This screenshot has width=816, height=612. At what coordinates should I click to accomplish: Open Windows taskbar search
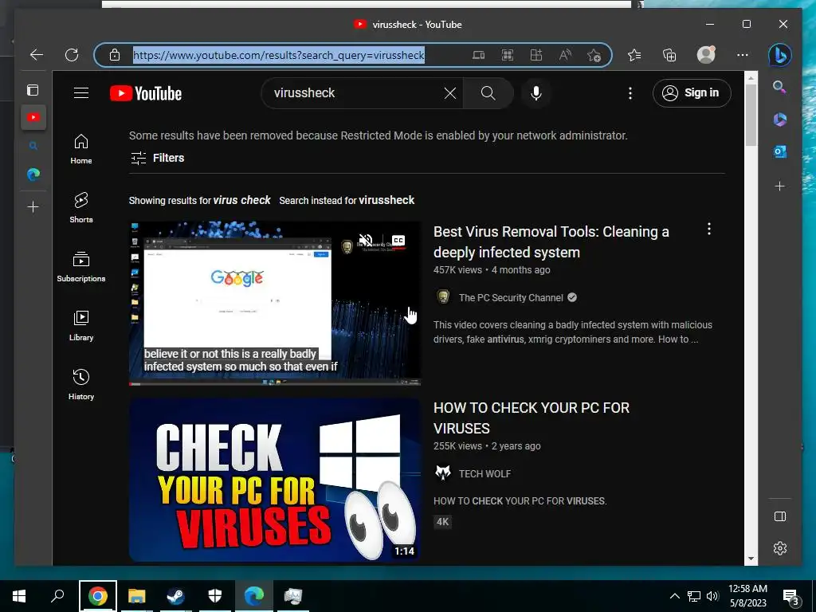[57, 596]
